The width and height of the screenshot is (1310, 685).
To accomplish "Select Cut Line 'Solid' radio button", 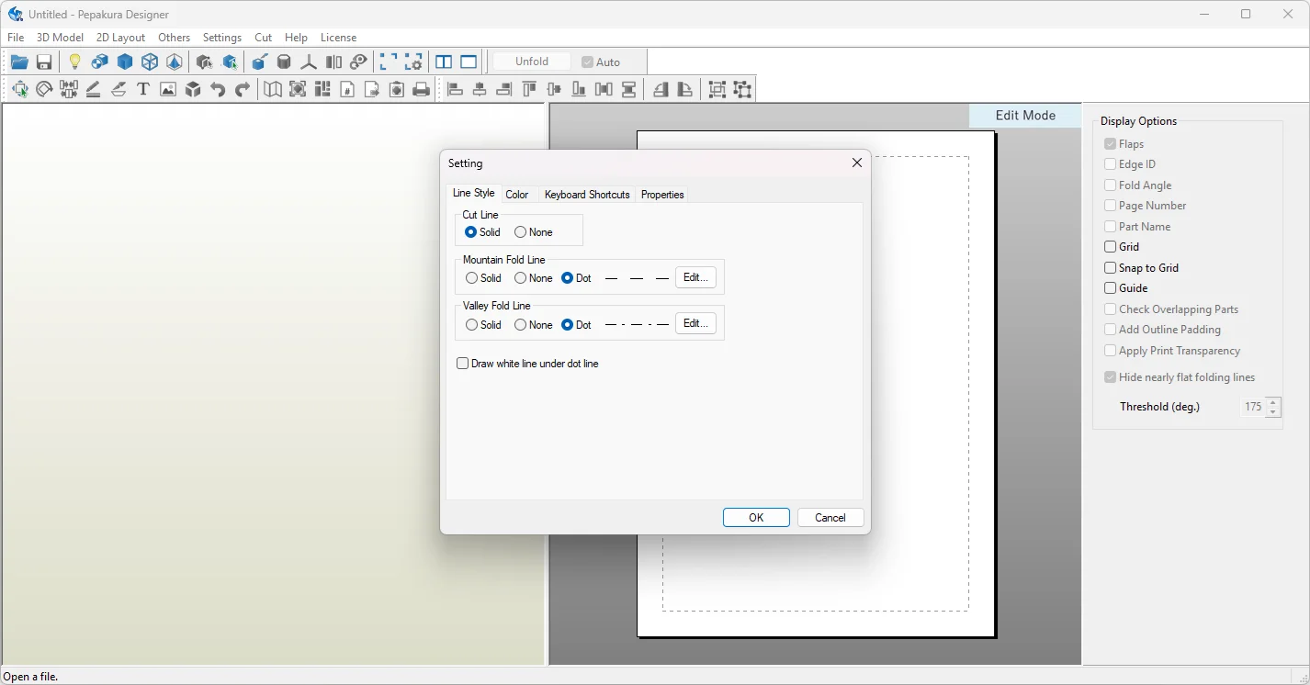I will point(483,232).
